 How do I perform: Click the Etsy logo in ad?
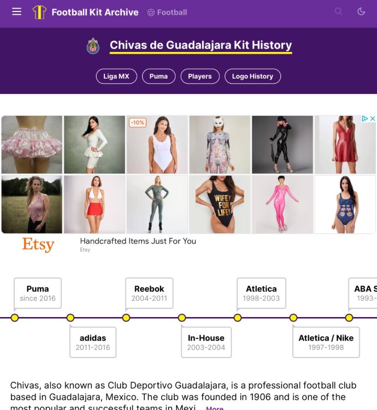38,245
